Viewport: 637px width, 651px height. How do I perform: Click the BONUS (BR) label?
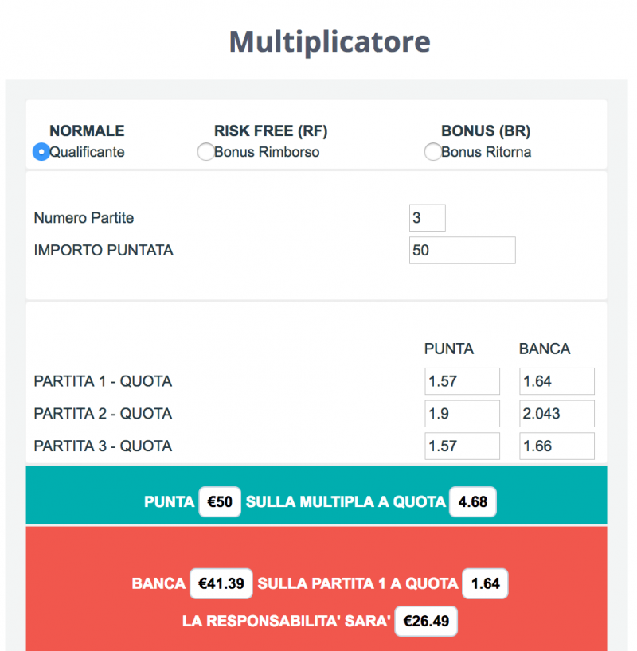coord(486,131)
